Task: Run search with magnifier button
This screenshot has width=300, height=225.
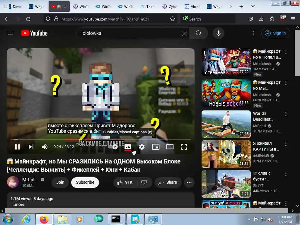Action: [199, 33]
